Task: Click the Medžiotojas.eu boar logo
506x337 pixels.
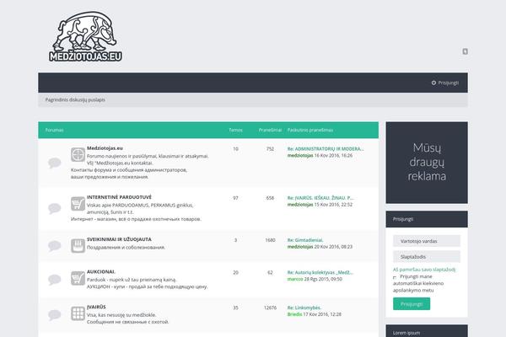Action: 85,36
